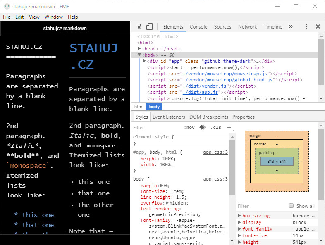Select the Styles sub-tab
Screen dimensions: 325x245
coord(142,117)
